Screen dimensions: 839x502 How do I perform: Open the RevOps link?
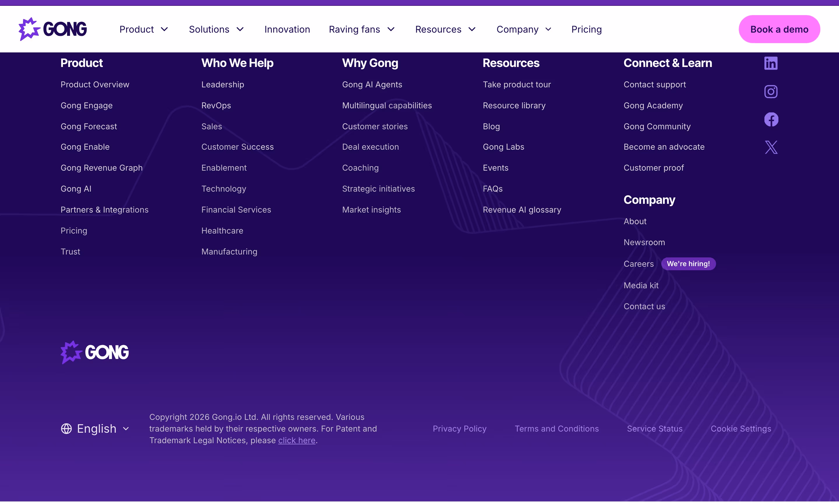click(216, 105)
